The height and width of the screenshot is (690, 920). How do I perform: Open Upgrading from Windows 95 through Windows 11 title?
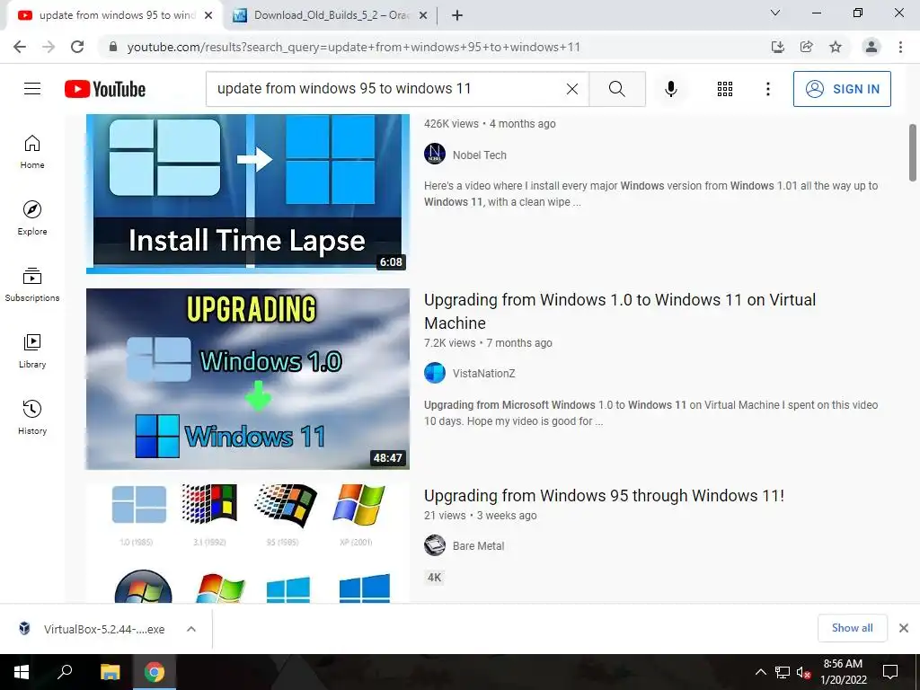pos(604,496)
